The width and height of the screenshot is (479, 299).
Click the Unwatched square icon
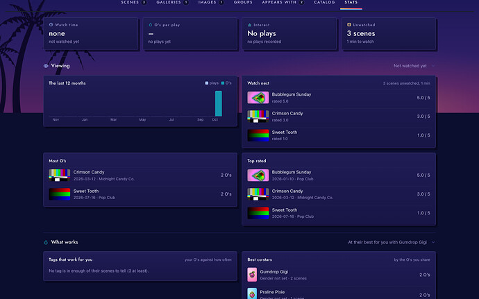tap(349, 25)
